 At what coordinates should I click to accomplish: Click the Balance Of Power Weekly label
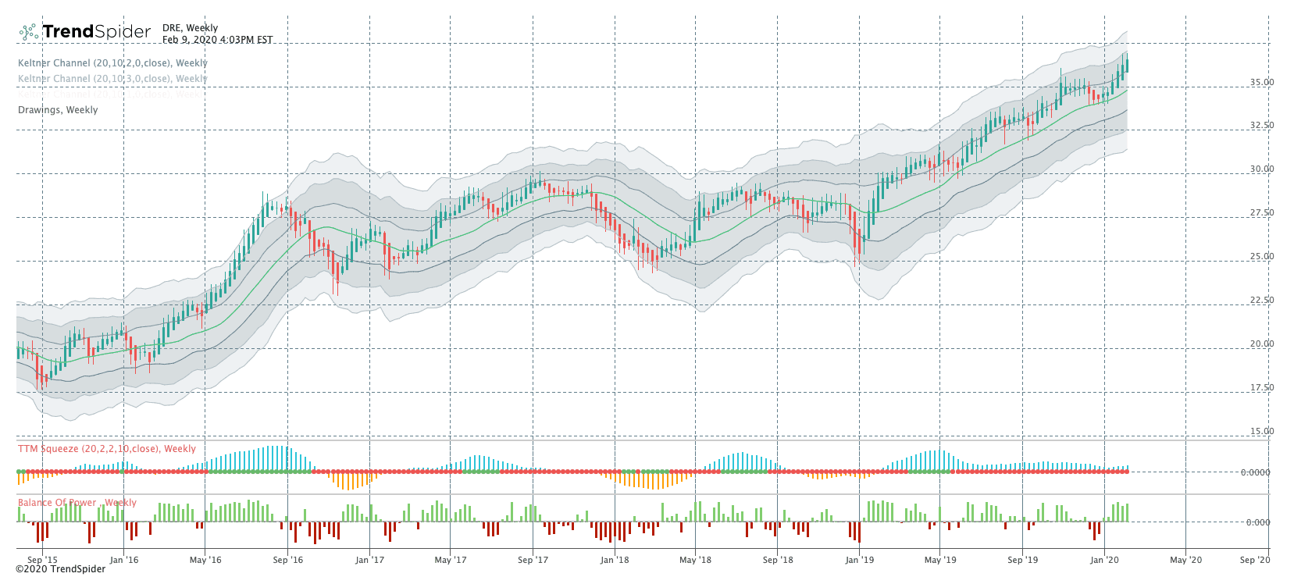pos(77,503)
